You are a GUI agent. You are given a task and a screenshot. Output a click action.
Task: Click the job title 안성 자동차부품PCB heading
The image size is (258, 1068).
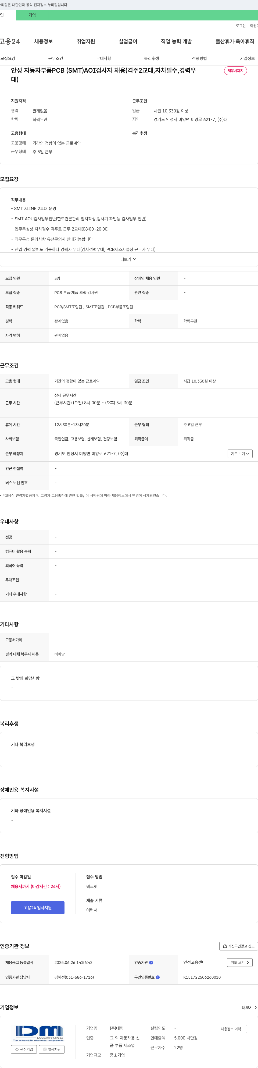103,75
